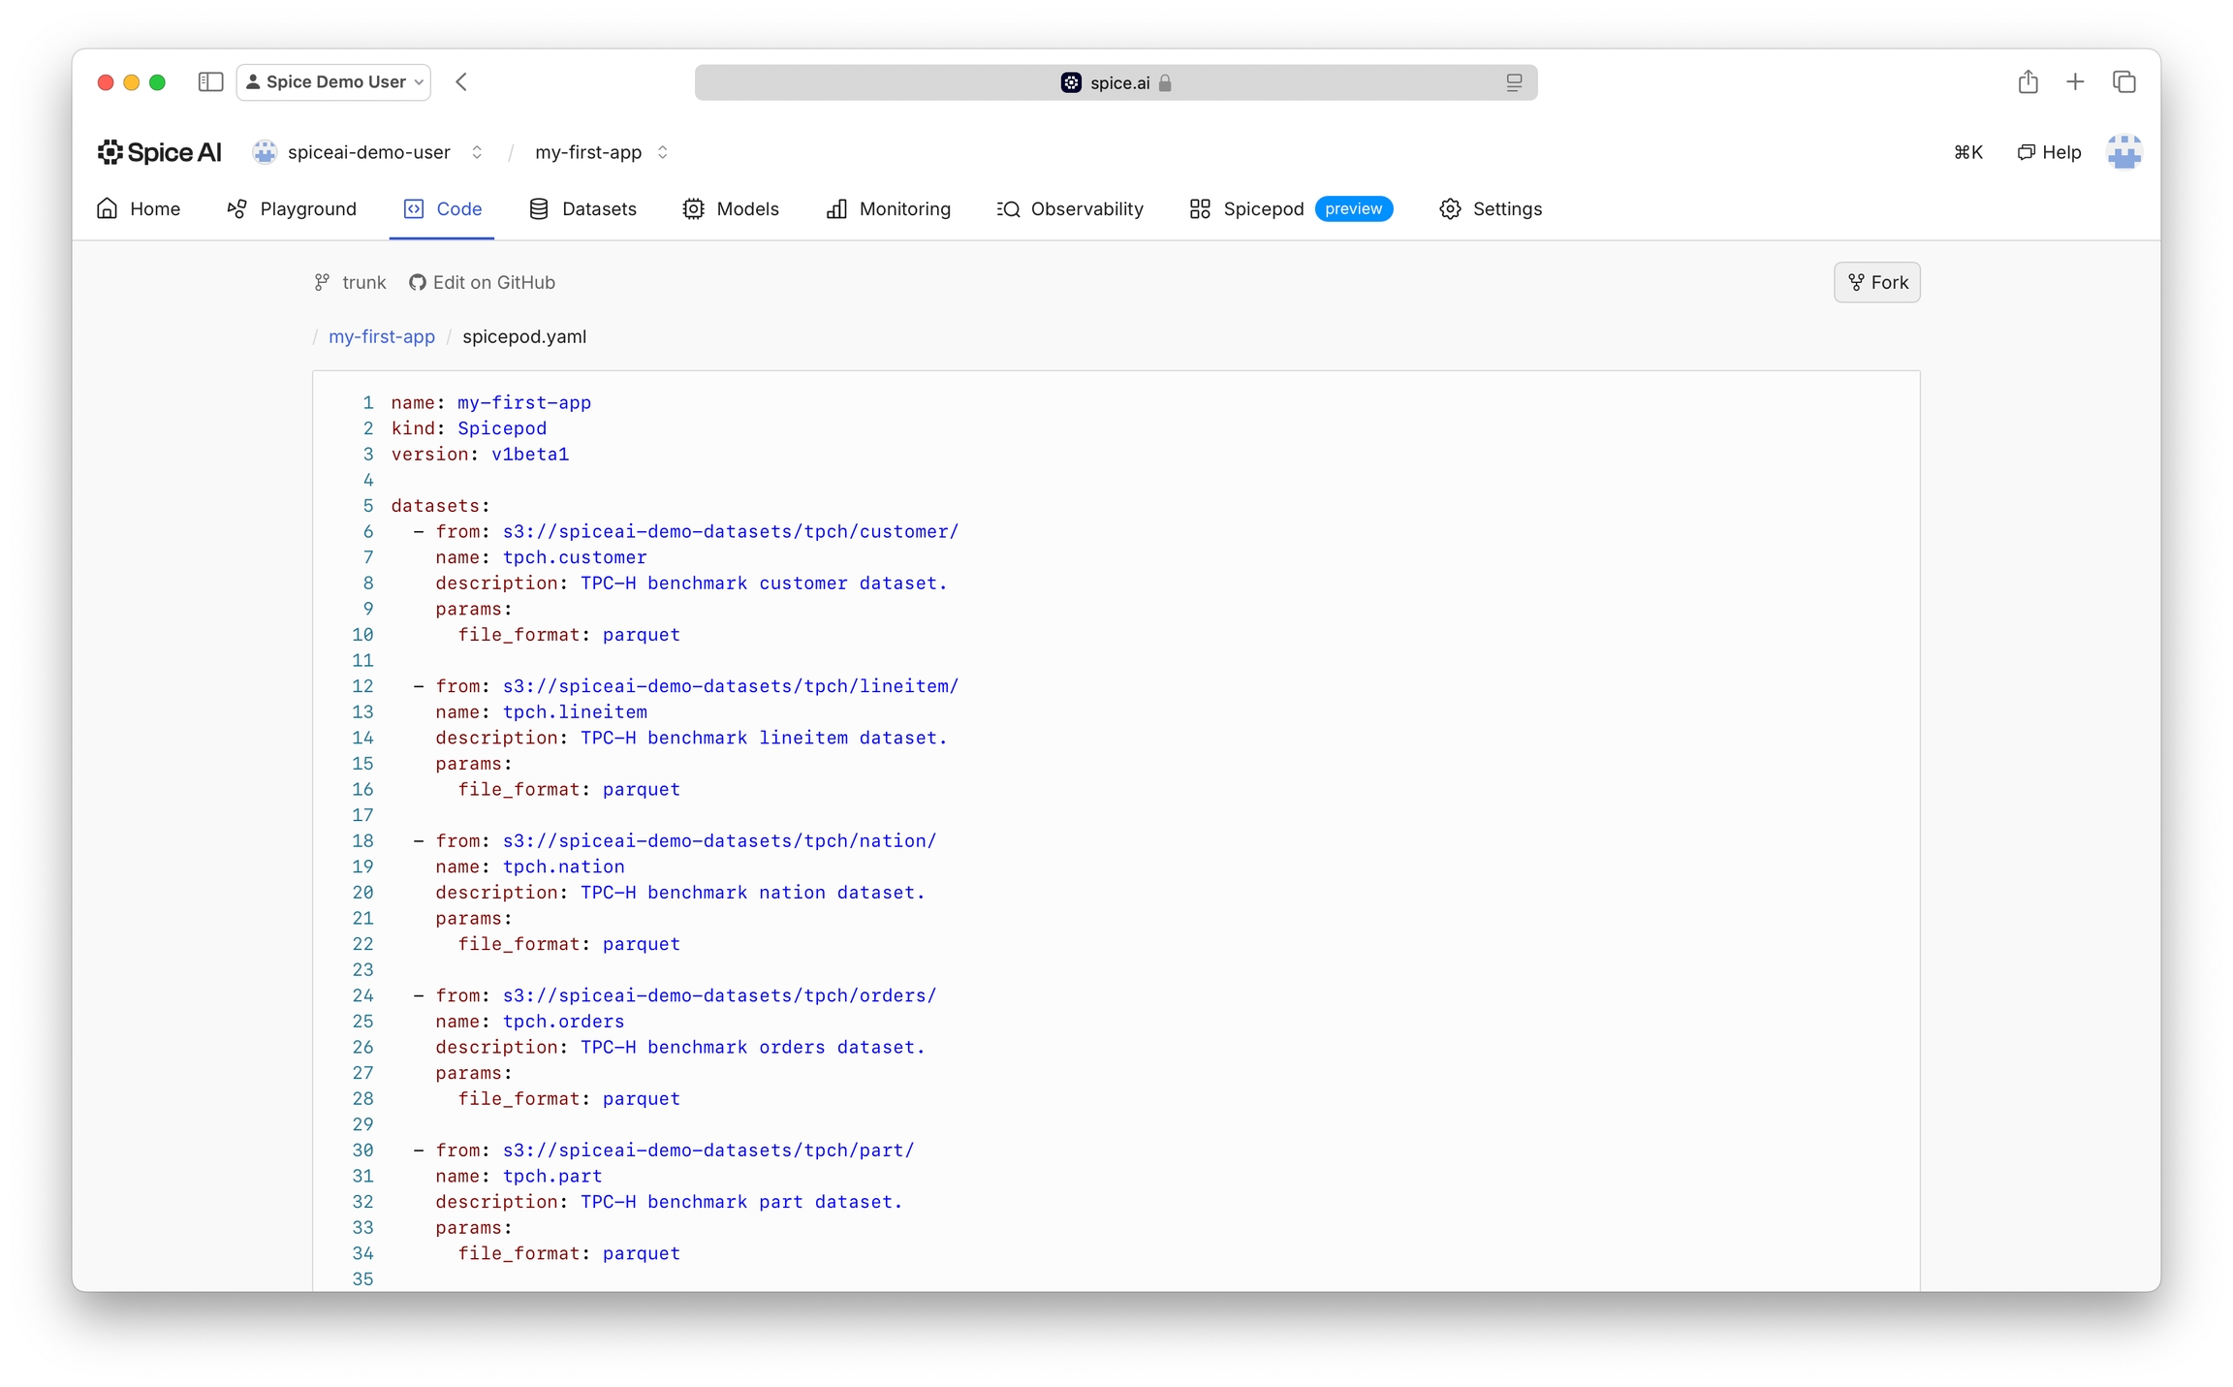Image resolution: width=2233 pixels, height=1387 pixels.
Task: Click the browser share icon
Action: 2028,82
